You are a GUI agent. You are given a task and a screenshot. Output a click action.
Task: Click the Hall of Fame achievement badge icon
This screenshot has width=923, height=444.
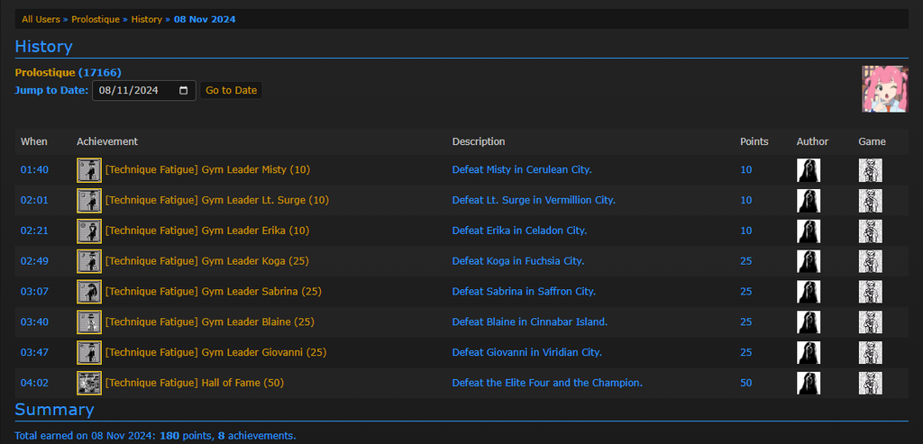pyautogui.click(x=89, y=383)
